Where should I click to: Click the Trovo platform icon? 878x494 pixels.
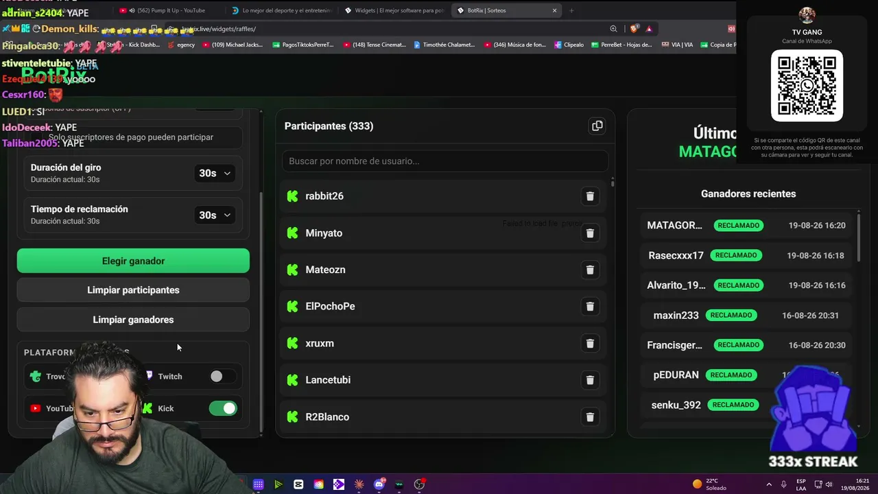(x=36, y=376)
